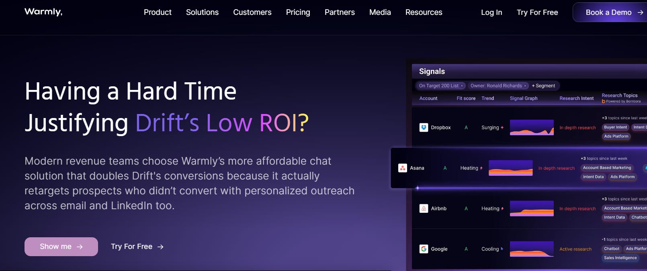Click Try For Free below the hero text
647x271 pixels.
[131, 247]
